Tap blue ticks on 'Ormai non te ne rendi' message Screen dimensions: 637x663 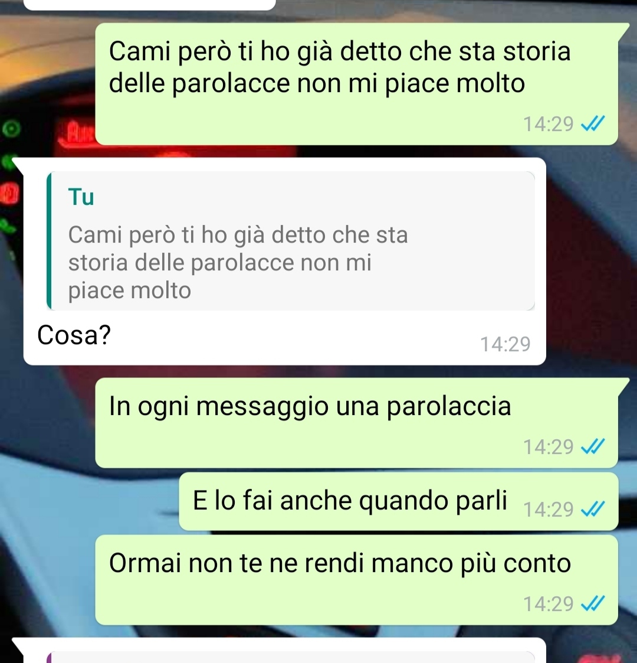[x=593, y=603]
